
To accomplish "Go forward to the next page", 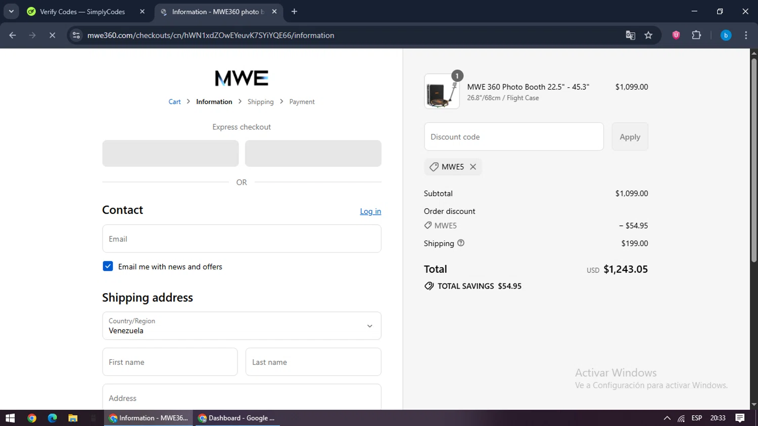I will [32, 35].
